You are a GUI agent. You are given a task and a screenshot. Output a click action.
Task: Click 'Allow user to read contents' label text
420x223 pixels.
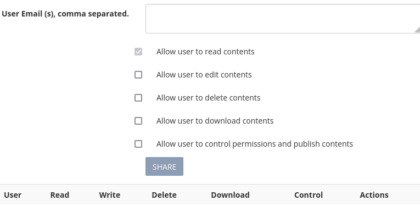[205, 52]
